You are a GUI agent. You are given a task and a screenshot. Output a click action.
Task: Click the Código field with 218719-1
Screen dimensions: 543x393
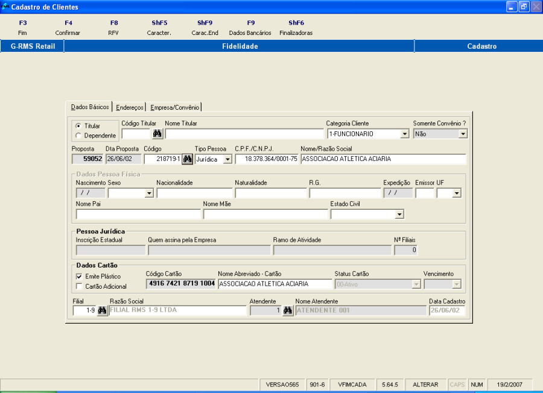pos(163,159)
